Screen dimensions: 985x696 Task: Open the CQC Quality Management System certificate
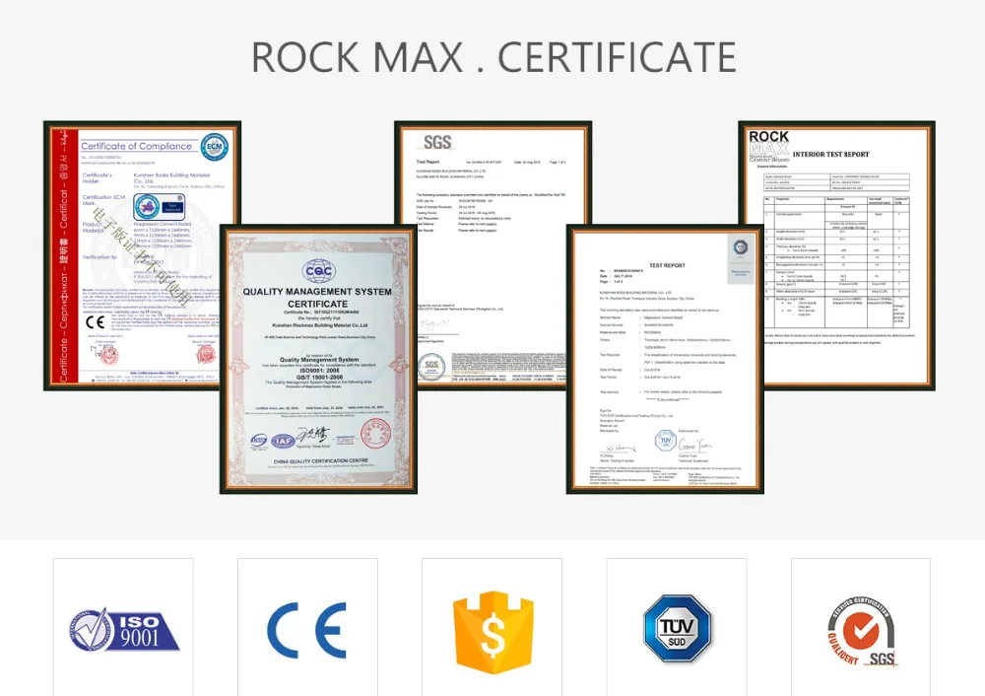(318, 359)
